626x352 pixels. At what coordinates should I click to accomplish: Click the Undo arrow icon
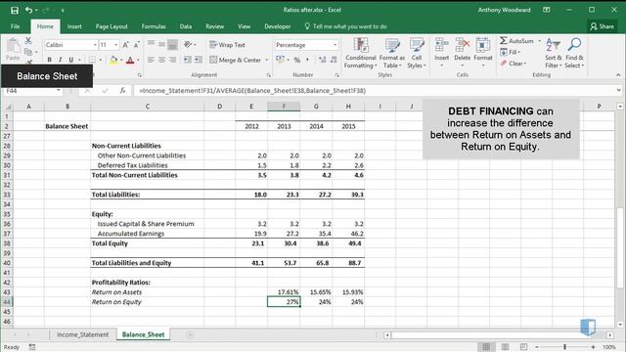pyautogui.click(x=28, y=10)
